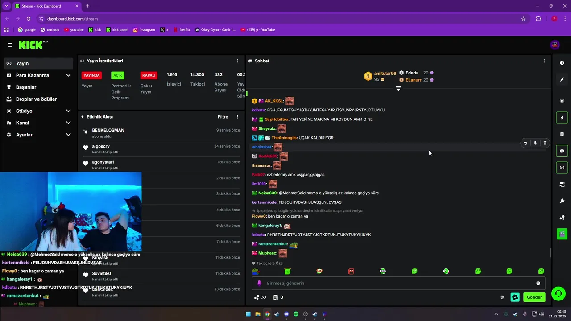Collapse the chat leaderboard arrow
The height and width of the screenshot is (321, 571).
pos(398,88)
